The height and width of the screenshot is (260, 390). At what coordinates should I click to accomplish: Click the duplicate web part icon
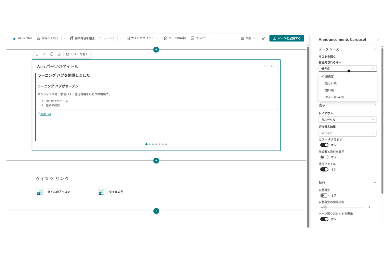pyautogui.click(x=52, y=54)
